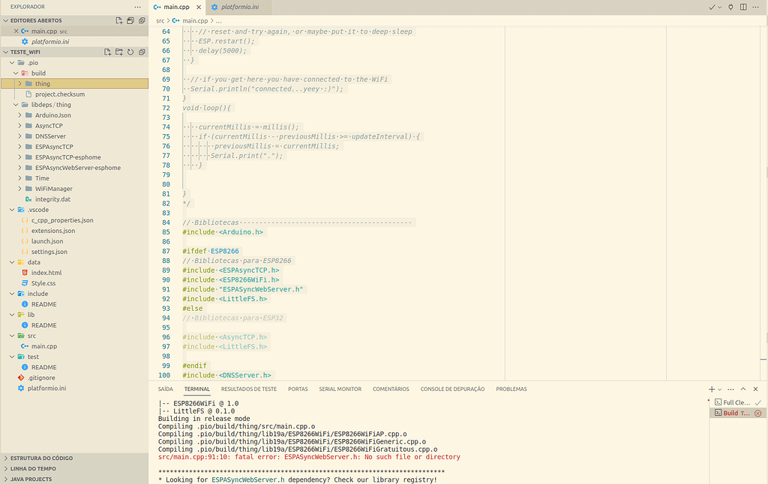The width and height of the screenshot is (768, 484).
Task: Collapse the build folder
Action: [x=74, y=73]
